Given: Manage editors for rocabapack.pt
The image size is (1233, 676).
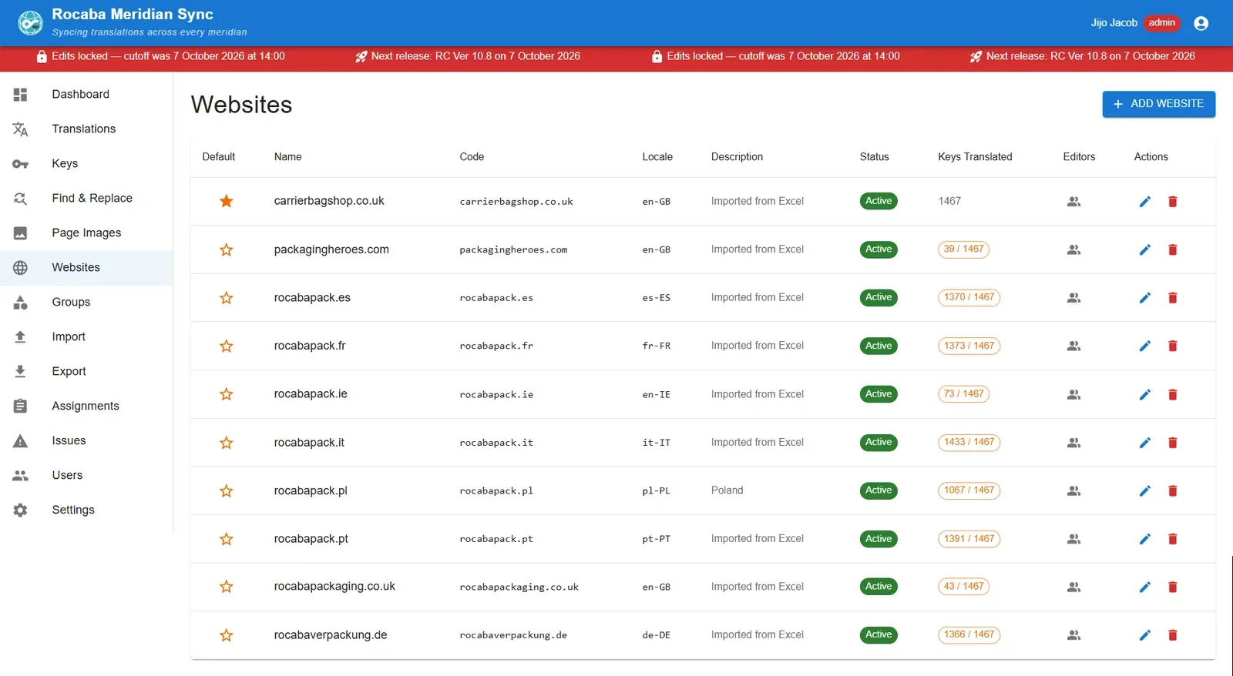Looking at the screenshot, I should [1073, 539].
